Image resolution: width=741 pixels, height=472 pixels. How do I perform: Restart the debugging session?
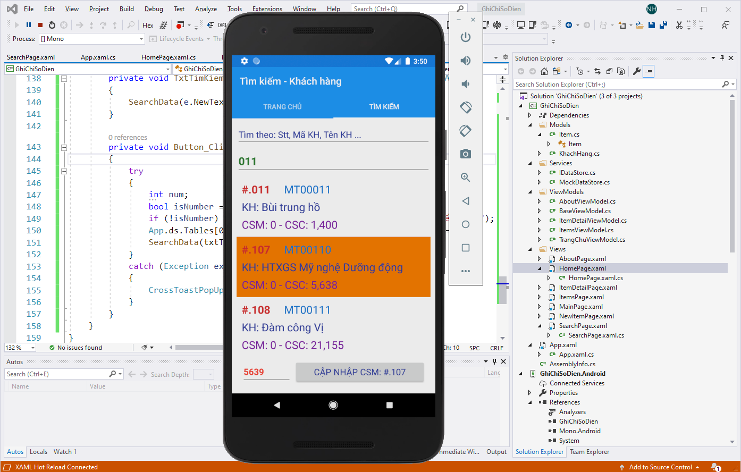coord(52,25)
